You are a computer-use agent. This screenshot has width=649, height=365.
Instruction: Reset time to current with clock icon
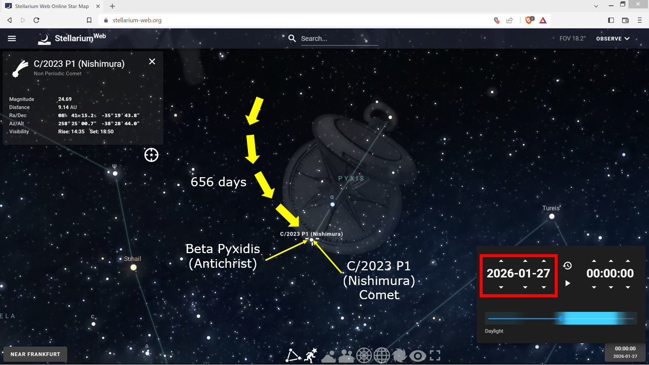567,266
